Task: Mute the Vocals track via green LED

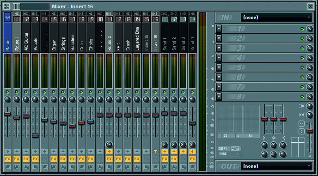Action: tap(35, 92)
